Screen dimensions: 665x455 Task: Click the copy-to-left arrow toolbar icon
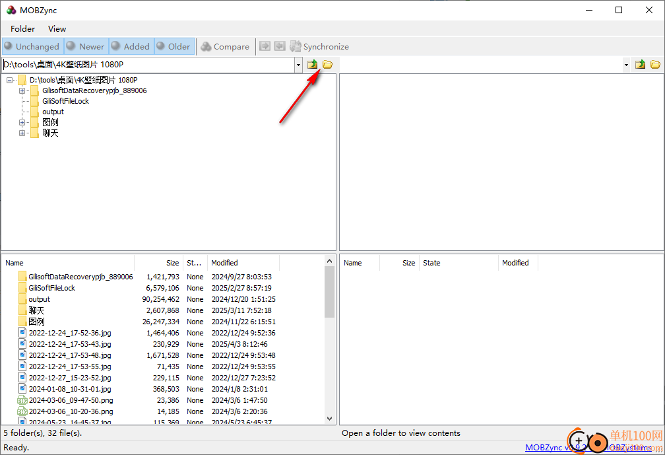(x=280, y=46)
